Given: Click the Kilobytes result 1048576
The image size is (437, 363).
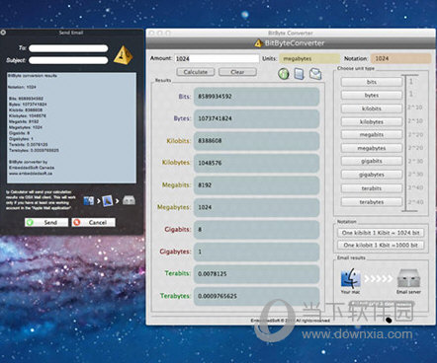Looking at the screenshot, I should 256,163.
